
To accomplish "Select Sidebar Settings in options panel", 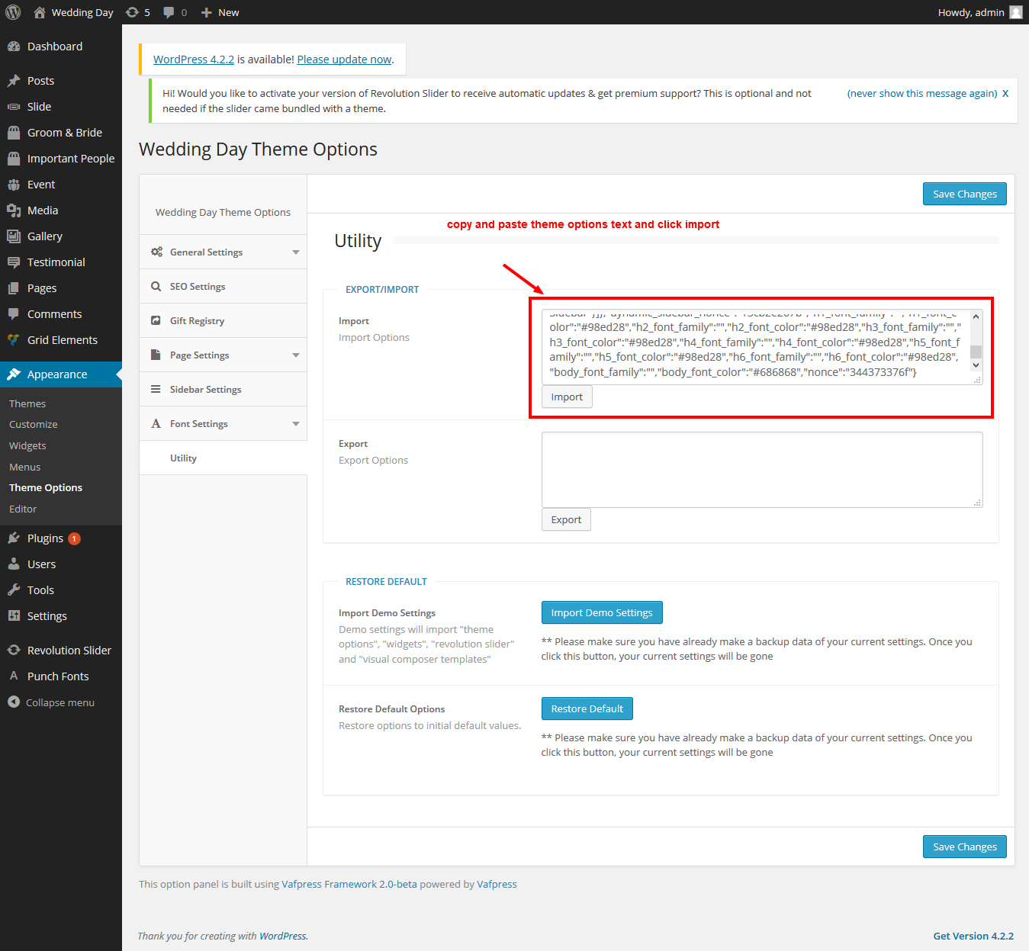I will point(205,390).
